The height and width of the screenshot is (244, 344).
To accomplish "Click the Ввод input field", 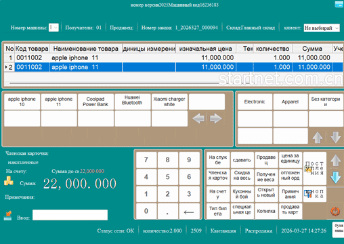I will click(x=70, y=215).
